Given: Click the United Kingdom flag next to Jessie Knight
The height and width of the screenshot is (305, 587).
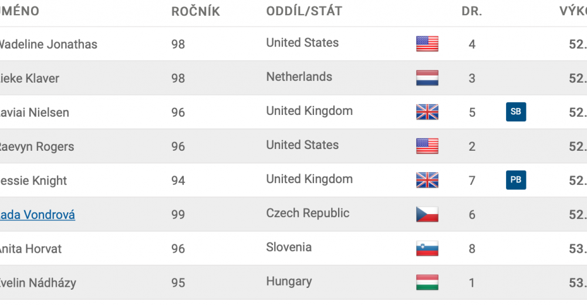Looking at the screenshot, I should [x=427, y=180].
